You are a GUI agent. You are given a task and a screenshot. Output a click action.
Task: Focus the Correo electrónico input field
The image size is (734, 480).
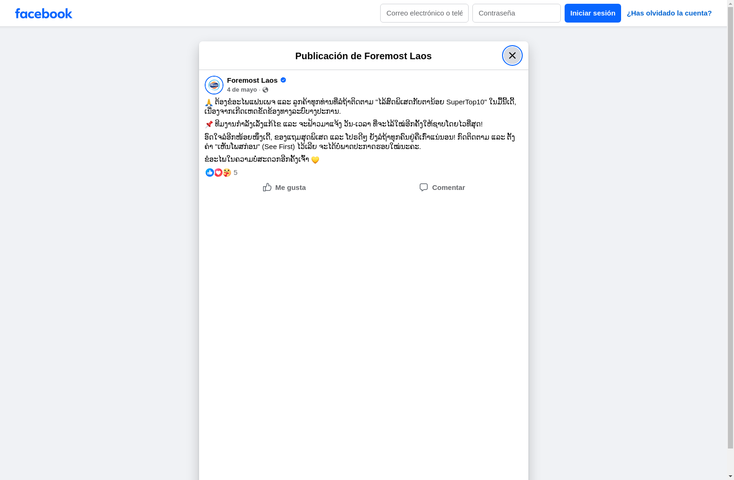pyautogui.click(x=424, y=13)
